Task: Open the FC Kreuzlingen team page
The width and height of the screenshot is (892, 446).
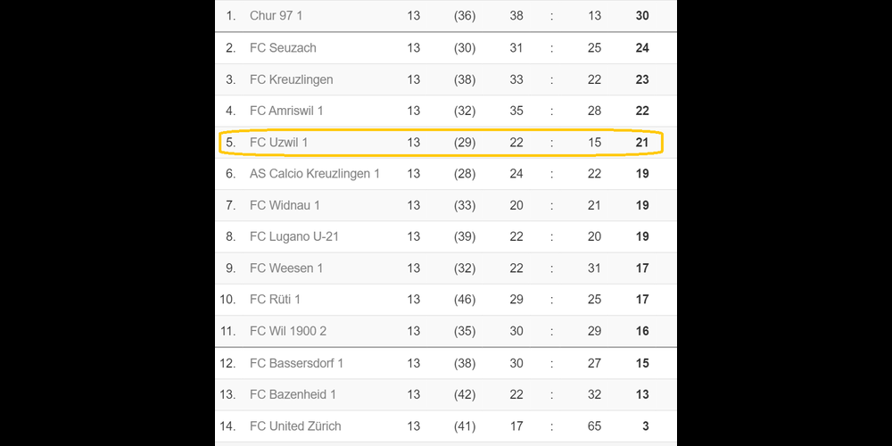Action: pos(291,79)
